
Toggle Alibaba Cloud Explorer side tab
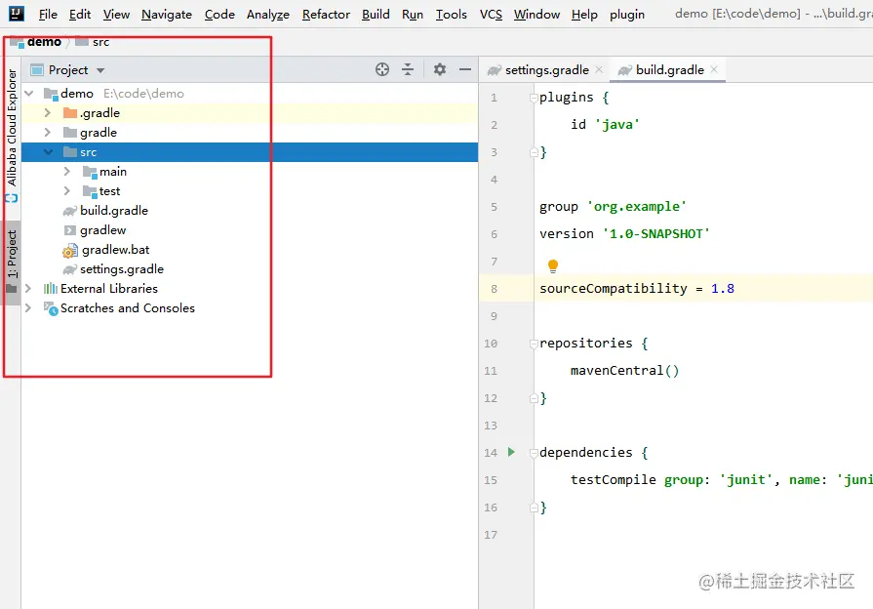11,137
